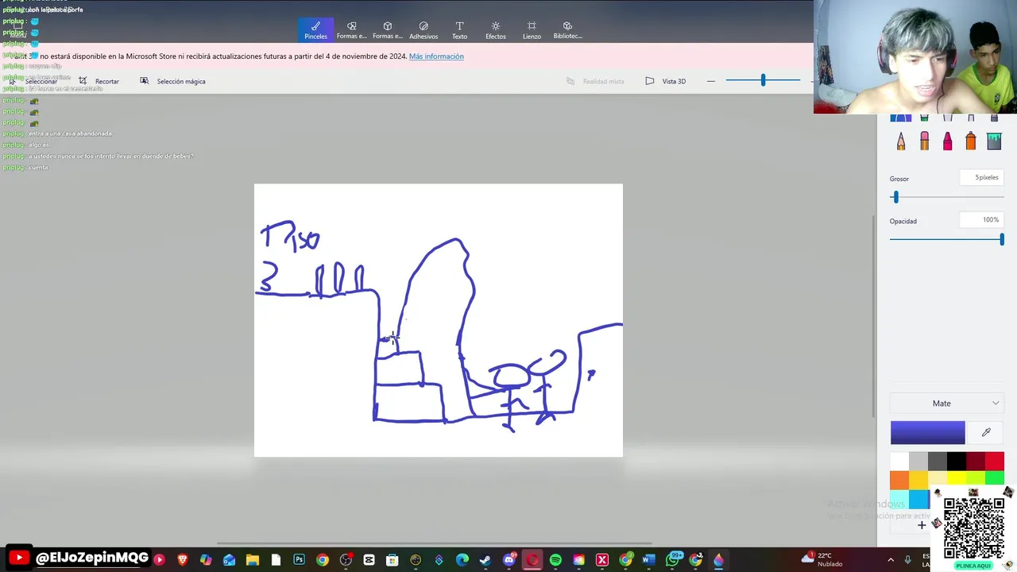
Task: Select the pink crayon brush
Action: pos(947,141)
